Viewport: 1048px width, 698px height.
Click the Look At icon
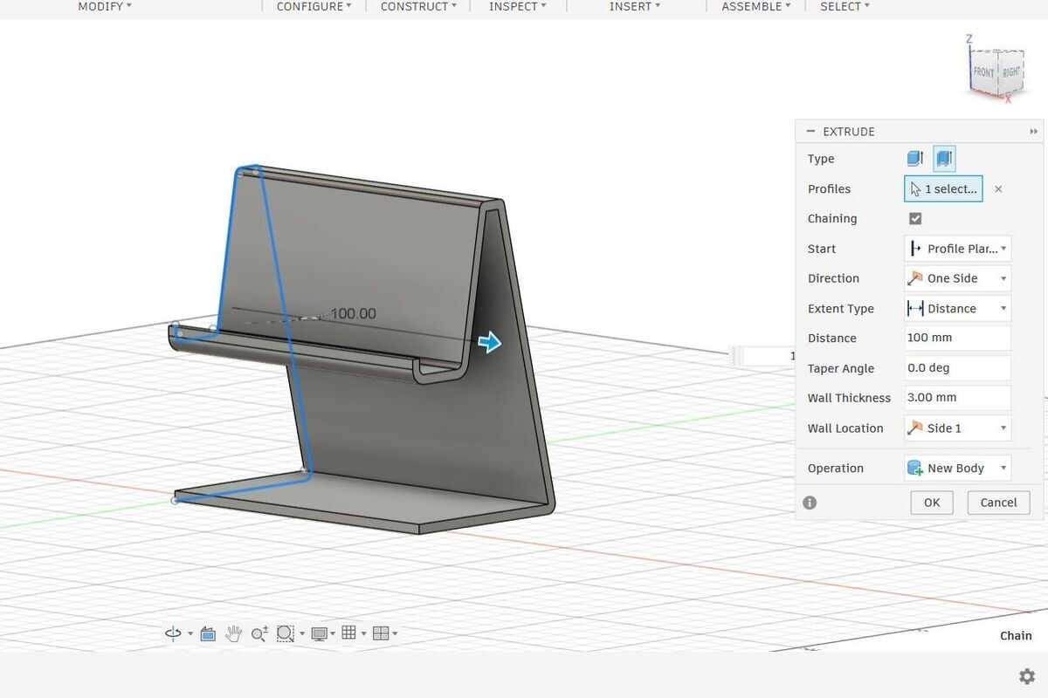click(x=208, y=634)
